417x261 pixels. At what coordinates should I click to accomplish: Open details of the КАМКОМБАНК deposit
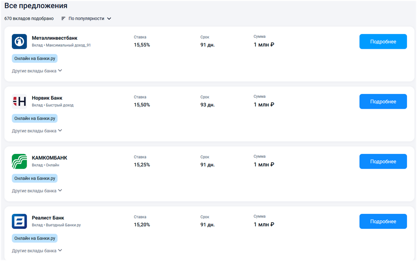pyautogui.click(x=383, y=162)
